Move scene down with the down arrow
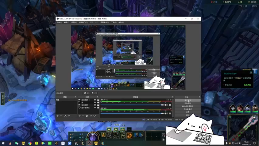This screenshot has width=259, height=146. pyautogui.click(x=69, y=116)
